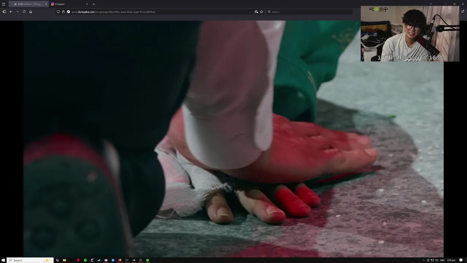467x263 pixels.
Task: Close the Instagram tab
Action: tap(87, 4)
